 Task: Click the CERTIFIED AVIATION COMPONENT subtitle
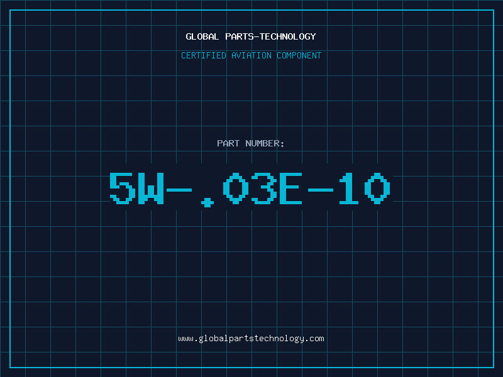pos(251,55)
